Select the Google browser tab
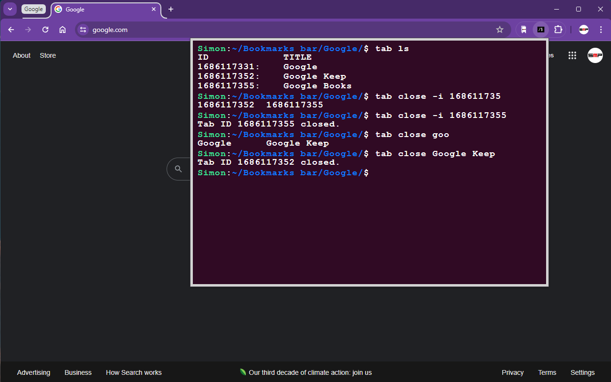The height and width of the screenshot is (382, 611). coord(106,10)
